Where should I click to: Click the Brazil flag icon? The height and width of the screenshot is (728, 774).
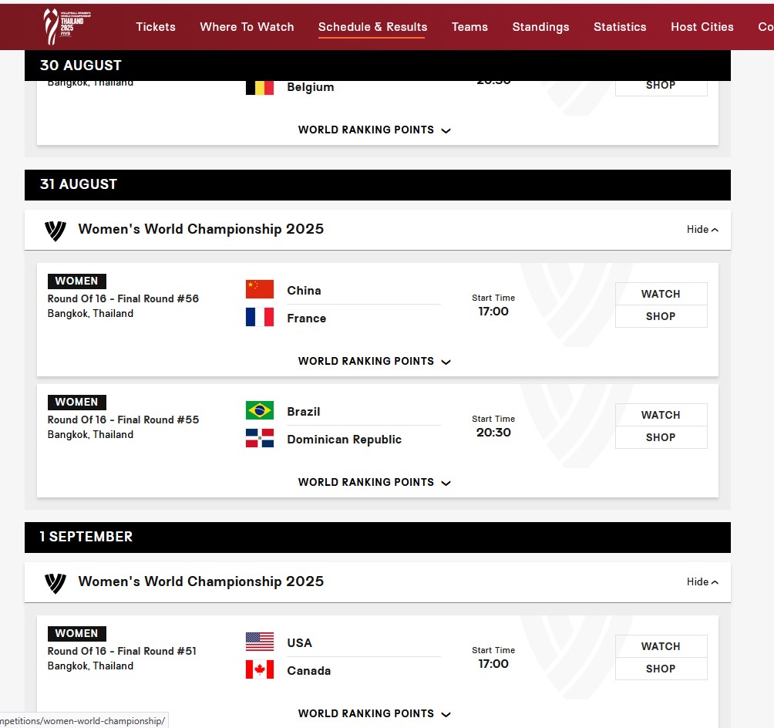tap(260, 410)
